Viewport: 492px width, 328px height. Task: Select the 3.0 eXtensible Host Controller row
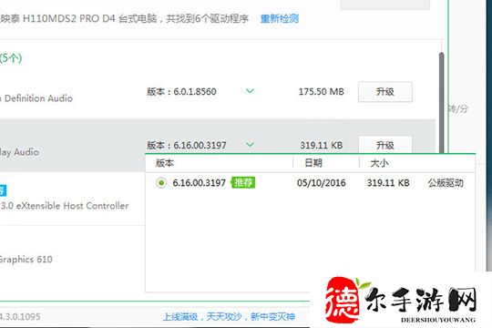coord(72,199)
